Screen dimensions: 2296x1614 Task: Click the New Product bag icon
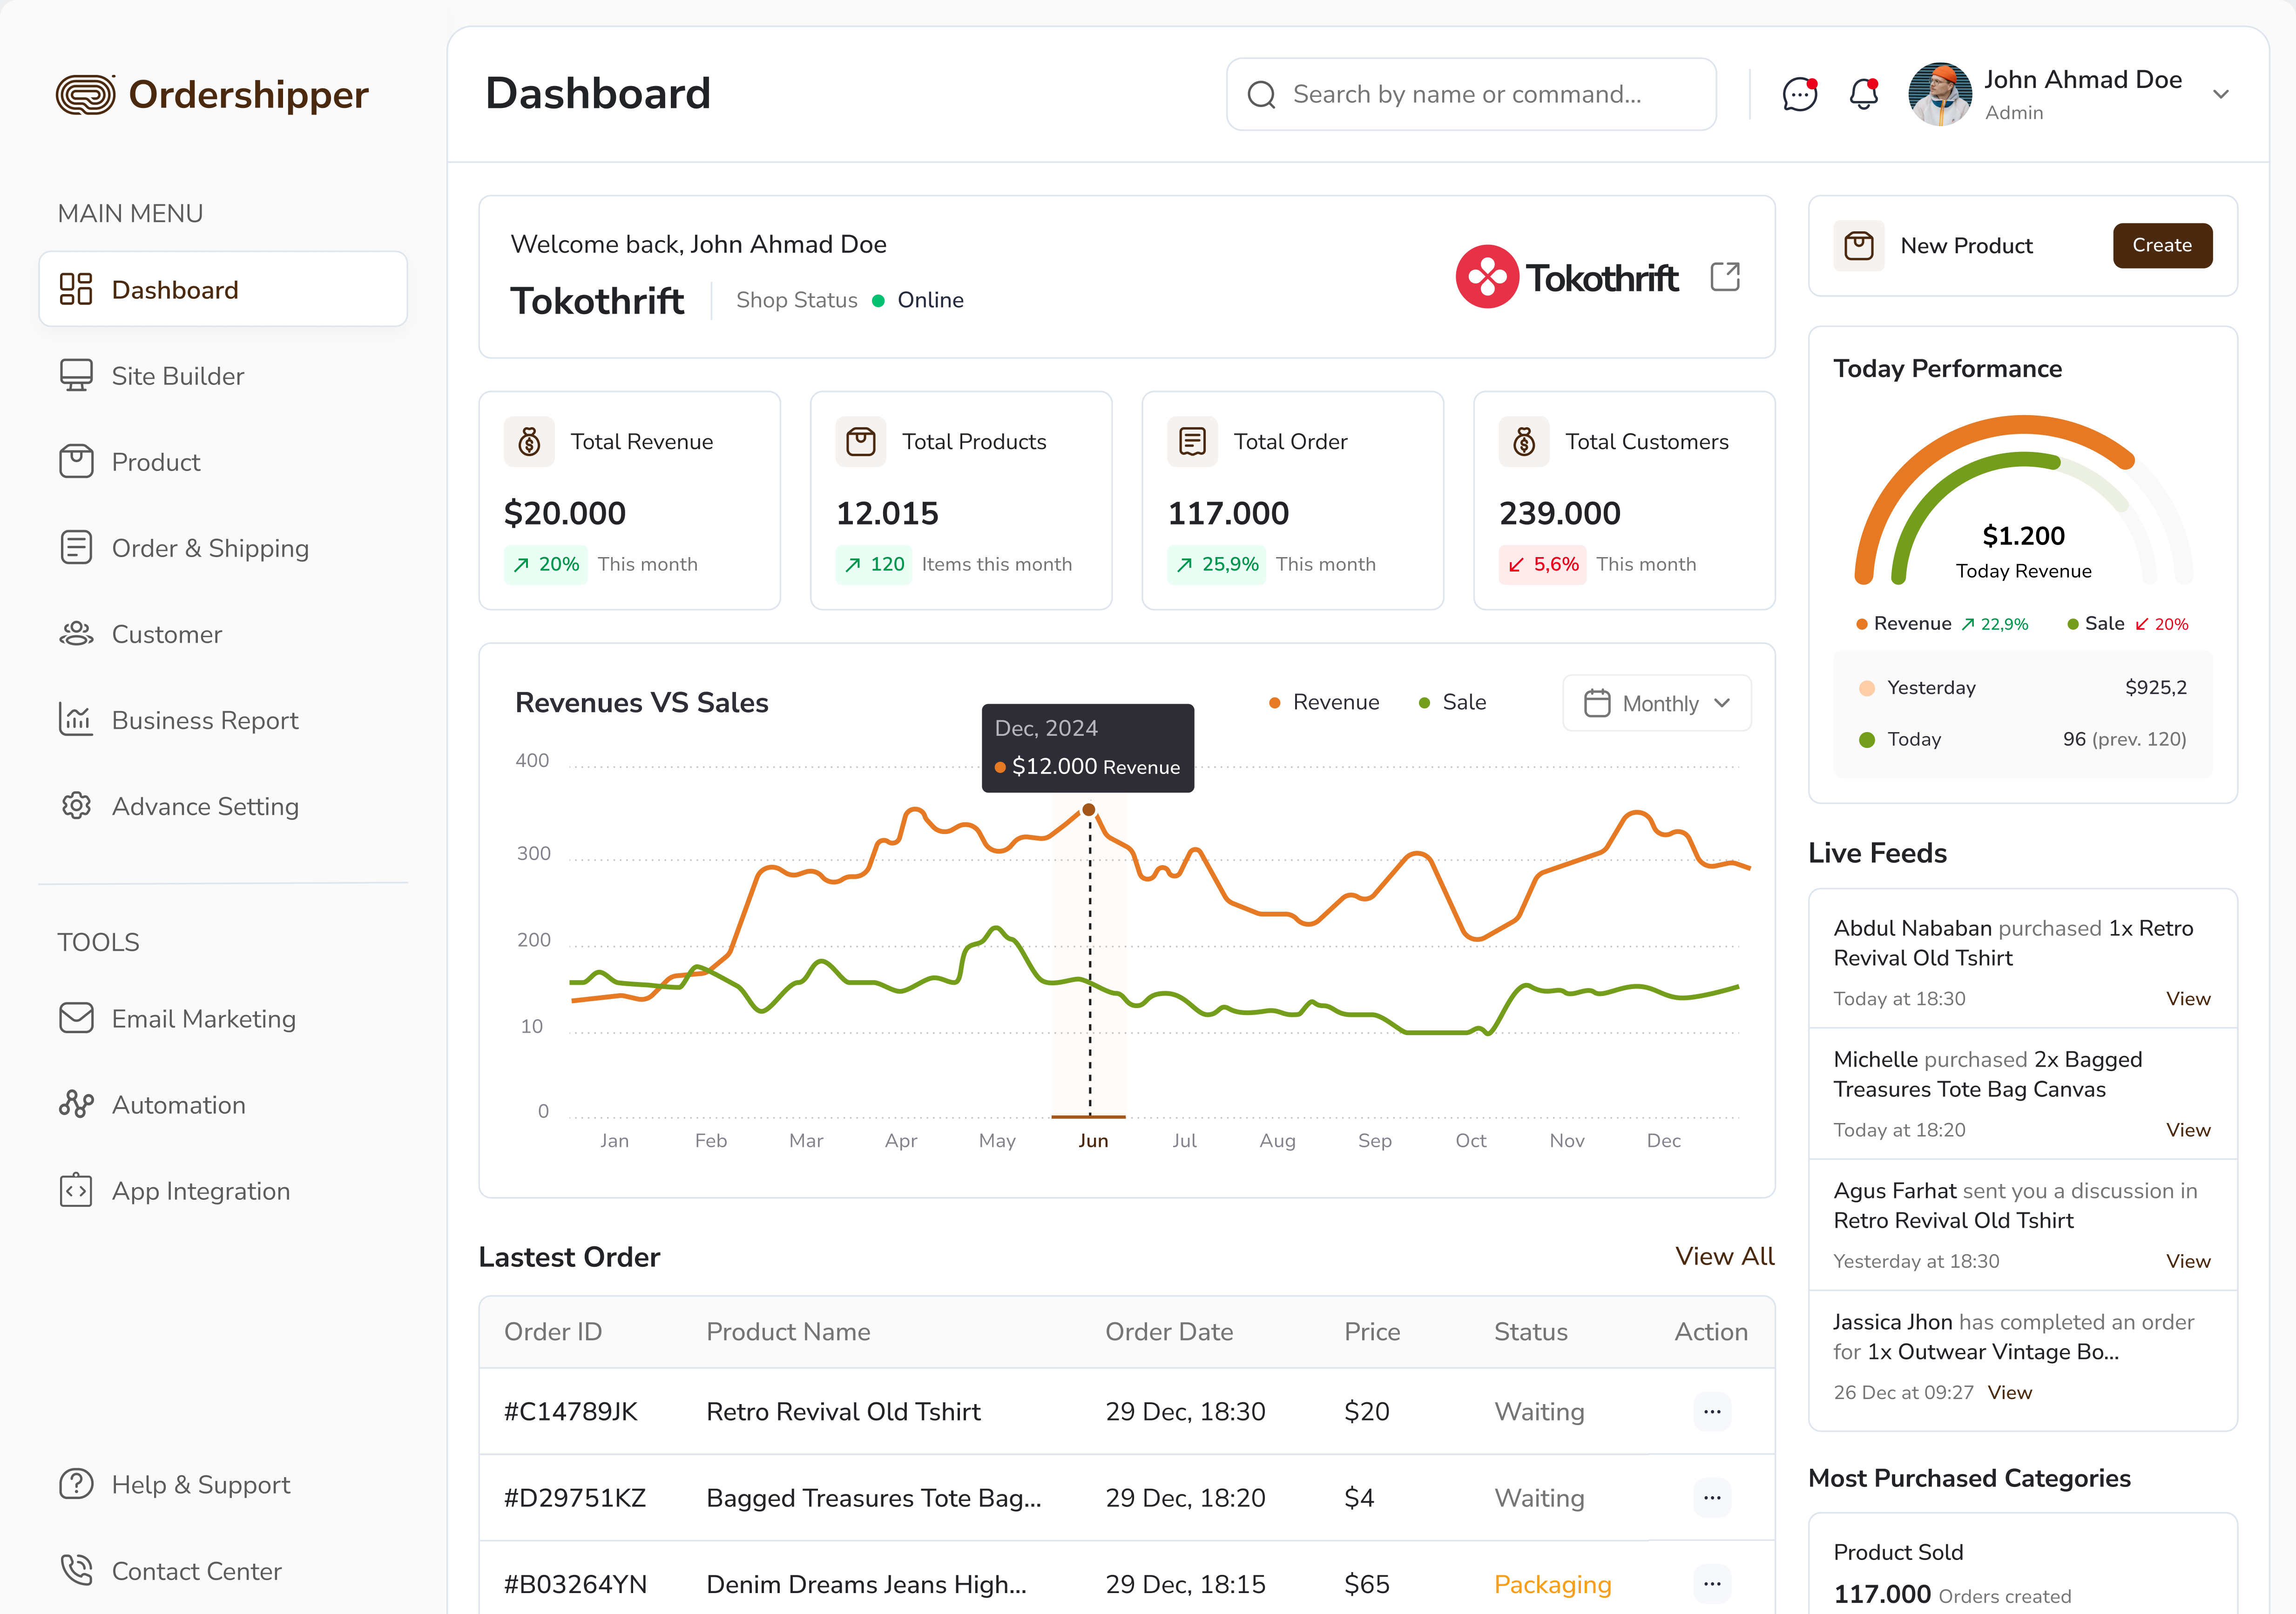tap(1859, 246)
